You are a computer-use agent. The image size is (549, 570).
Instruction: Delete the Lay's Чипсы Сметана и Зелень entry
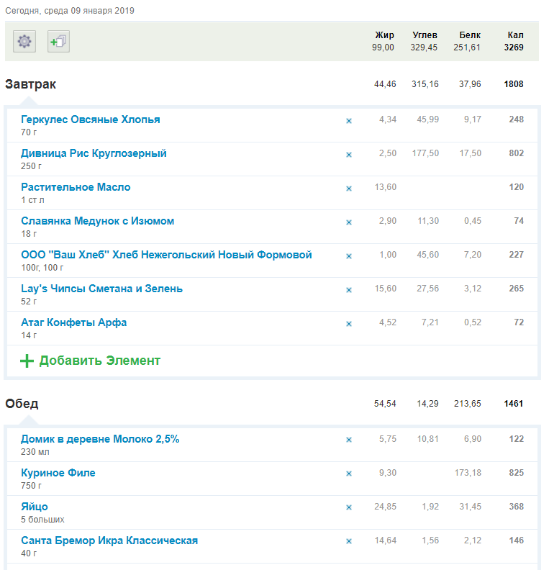(x=349, y=290)
